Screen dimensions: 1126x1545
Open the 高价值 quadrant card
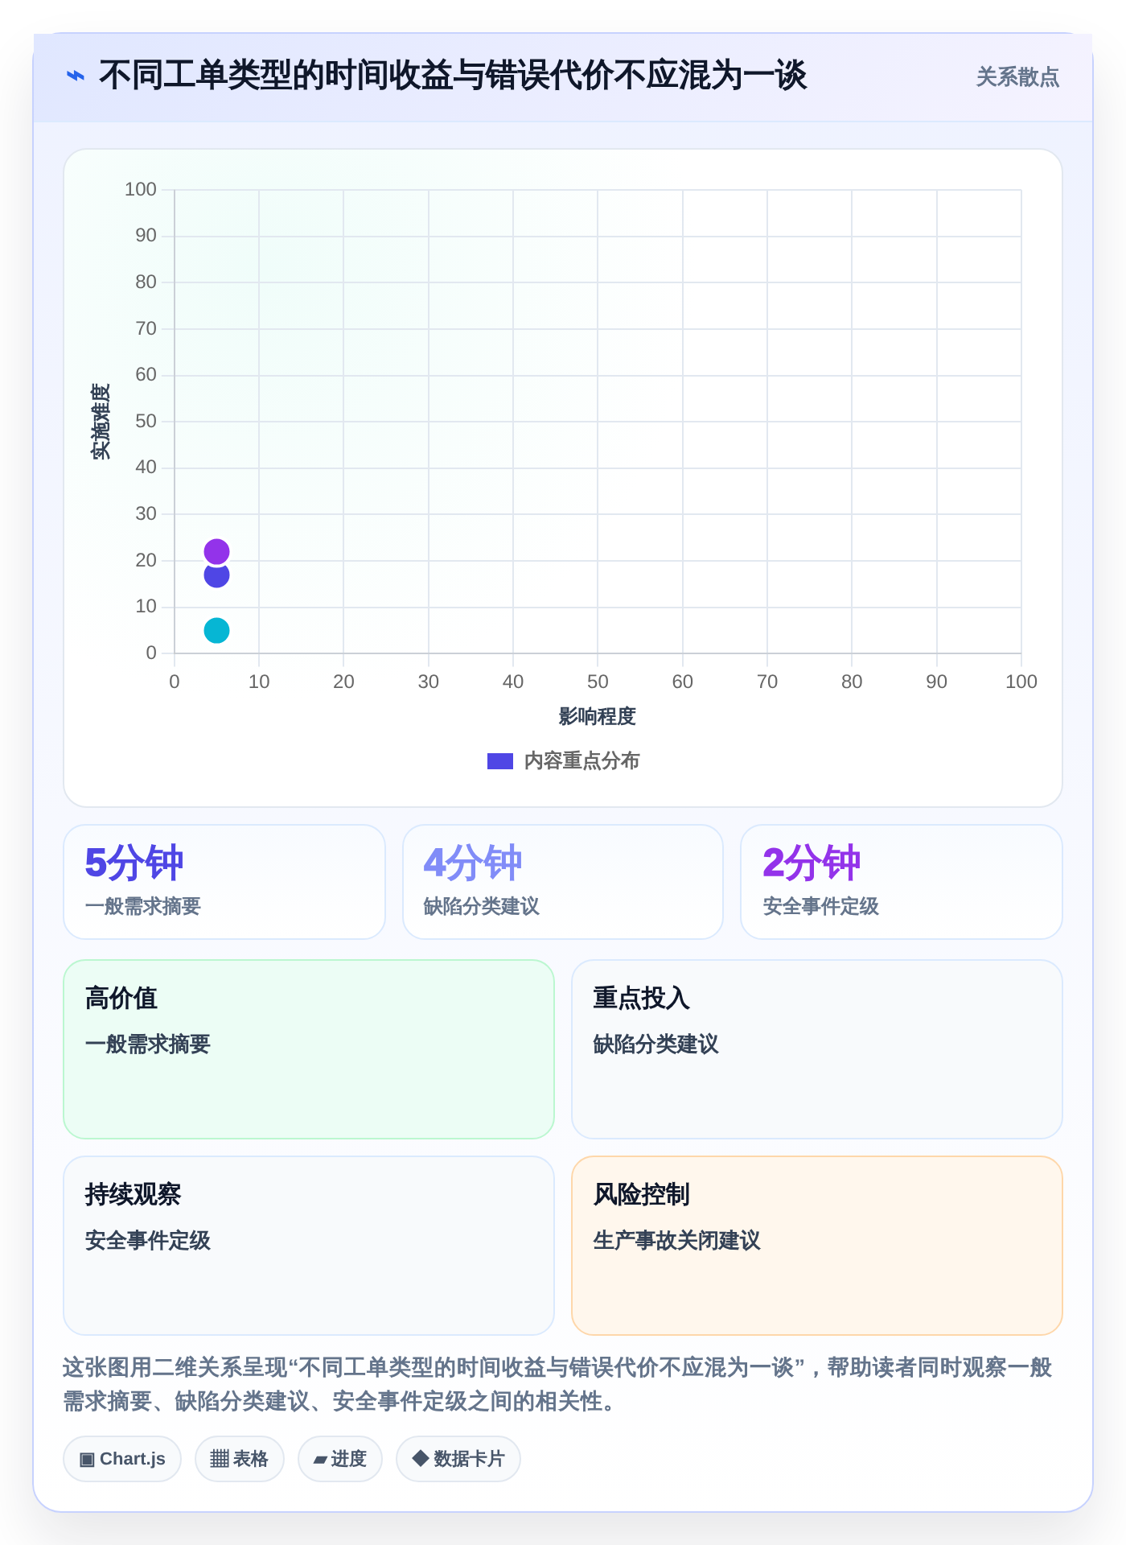[x=309, y=1049]
